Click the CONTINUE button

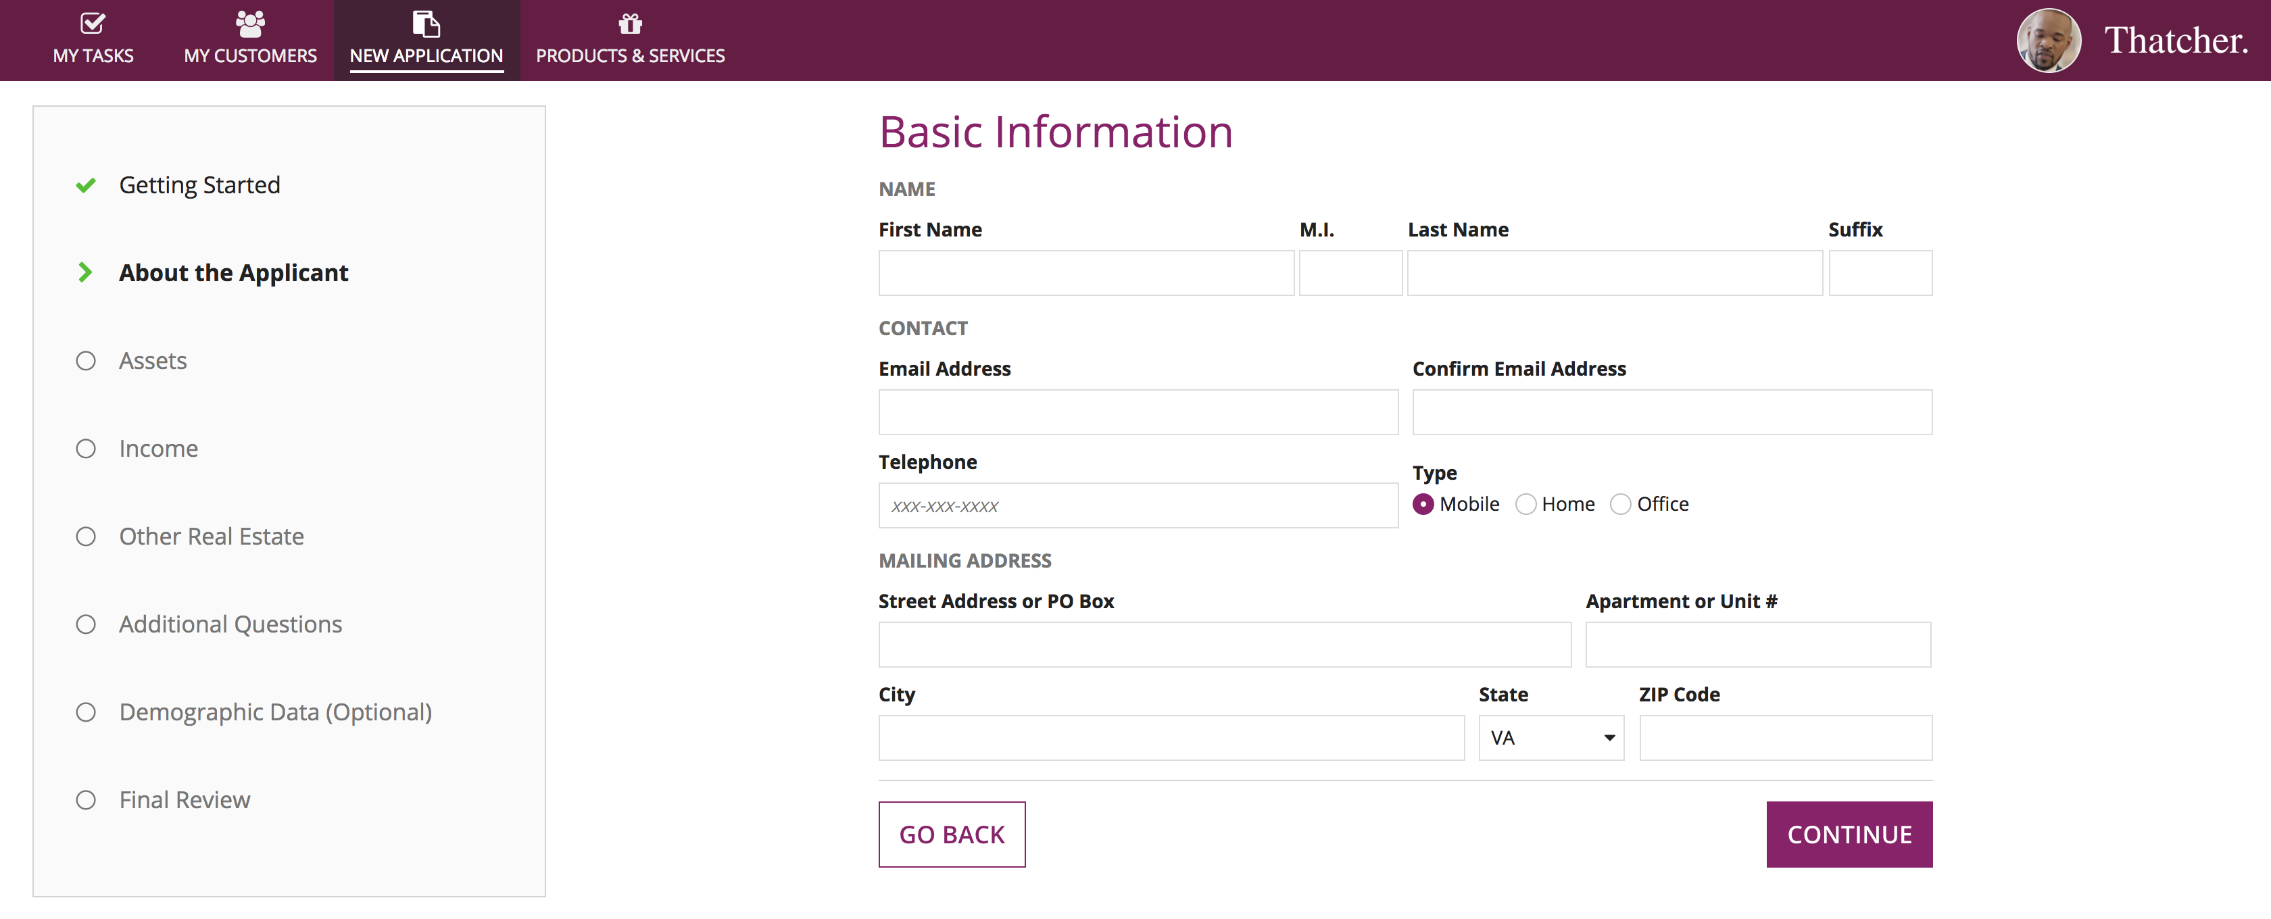(1849, 834)
